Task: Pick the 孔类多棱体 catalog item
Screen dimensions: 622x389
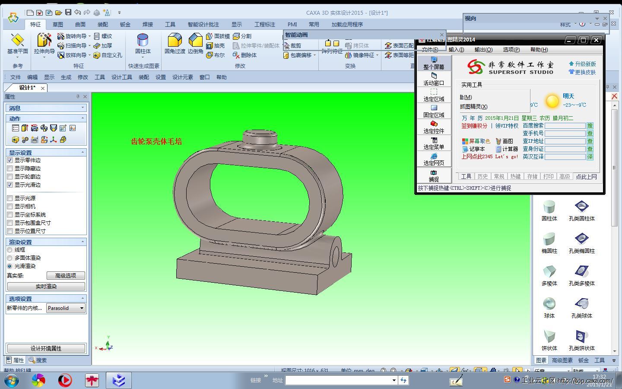Action: (582, 275)
